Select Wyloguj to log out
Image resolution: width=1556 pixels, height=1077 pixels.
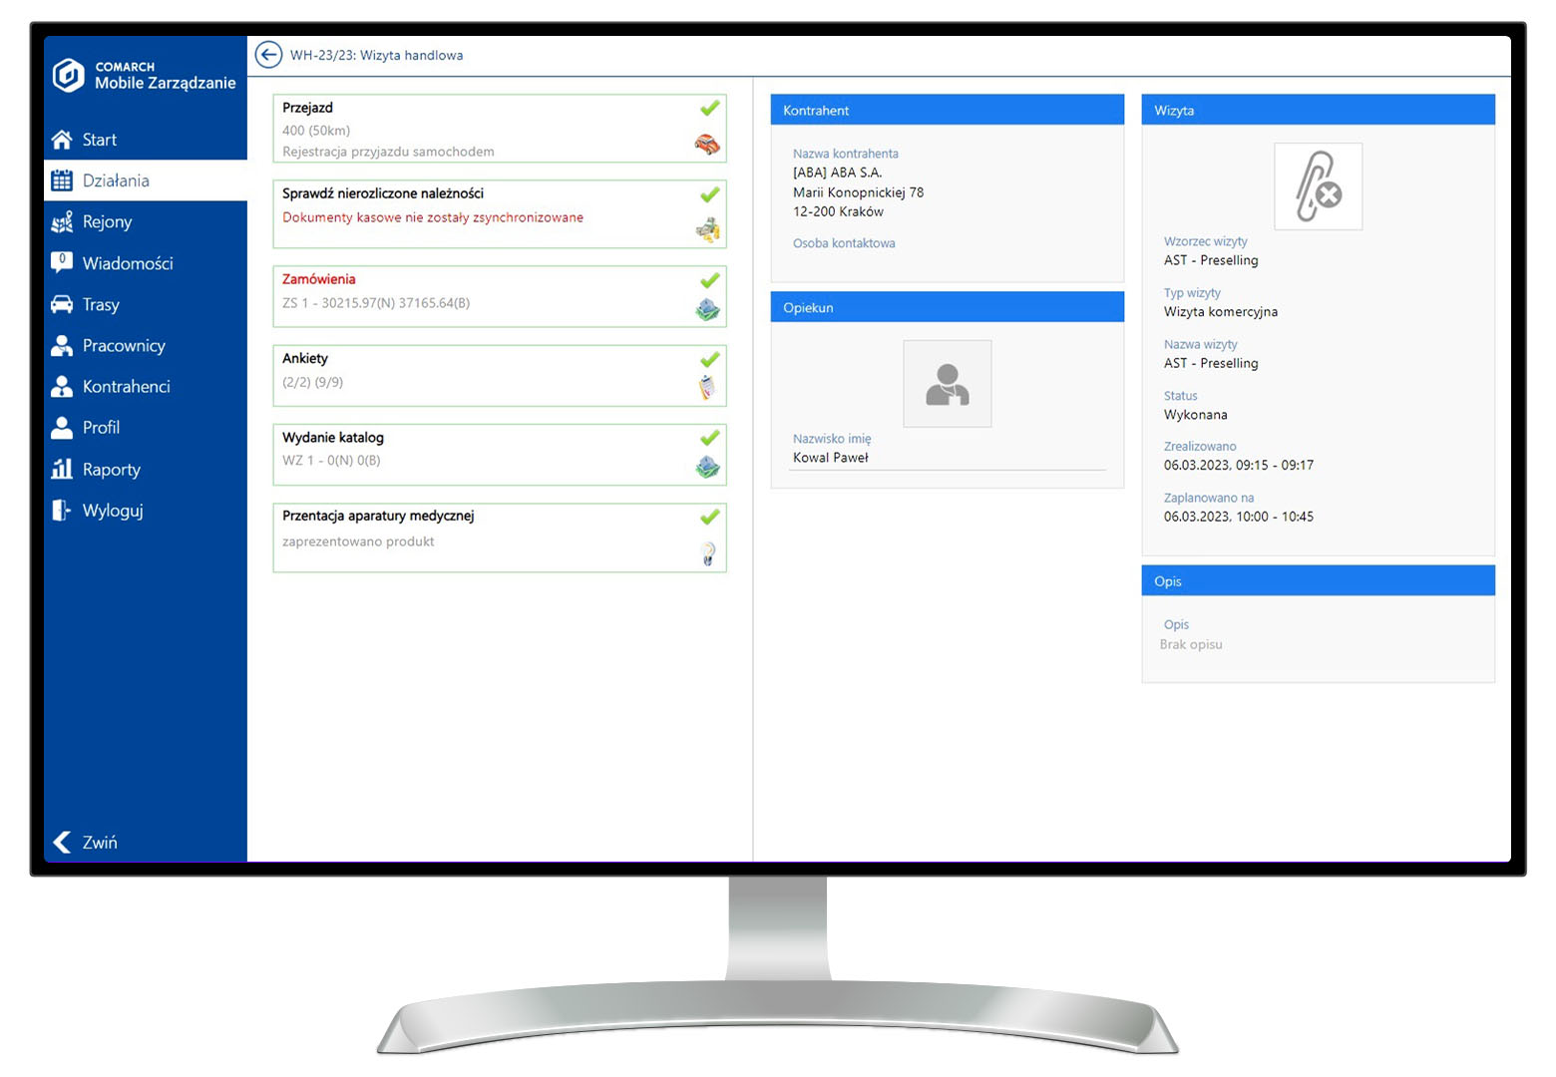[x=146, y=510]
